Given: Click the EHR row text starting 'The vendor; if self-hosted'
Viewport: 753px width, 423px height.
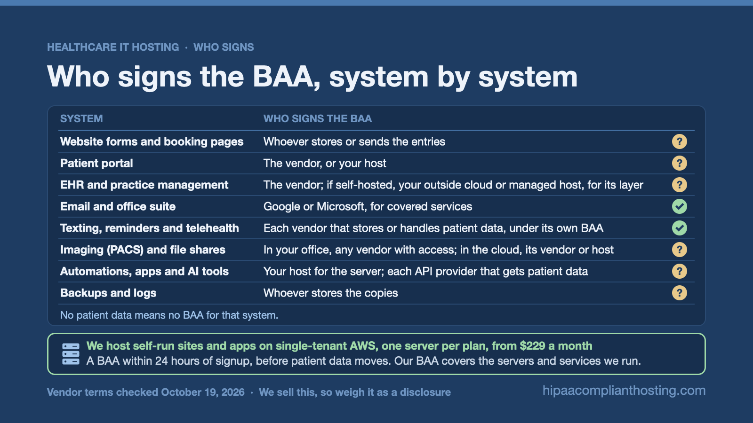Looking at the screenshot, I should click(x=453, y=185).
